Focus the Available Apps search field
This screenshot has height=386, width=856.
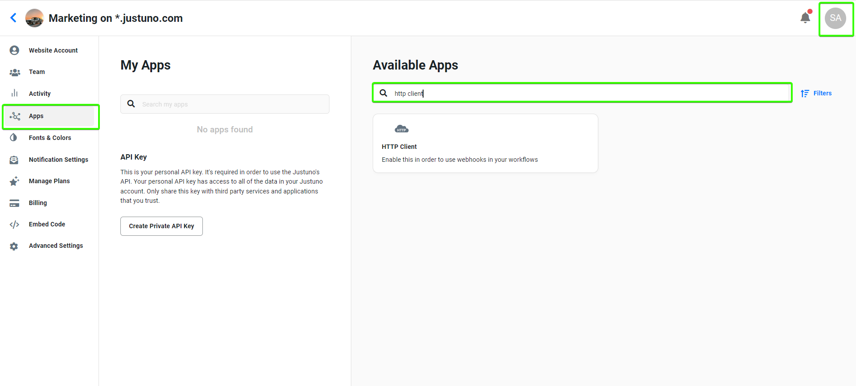pyautogui.click(x=582, y=93)
